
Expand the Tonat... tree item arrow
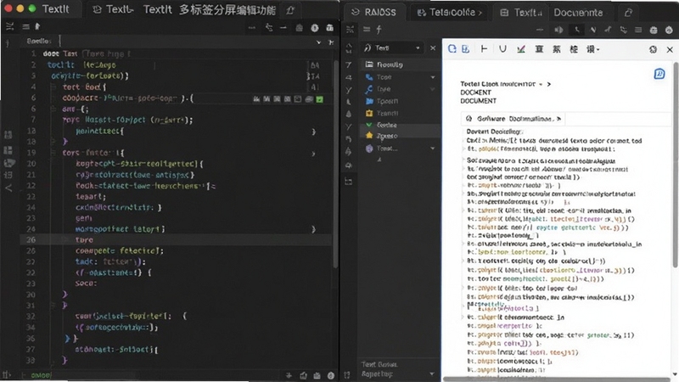point(432,149)
